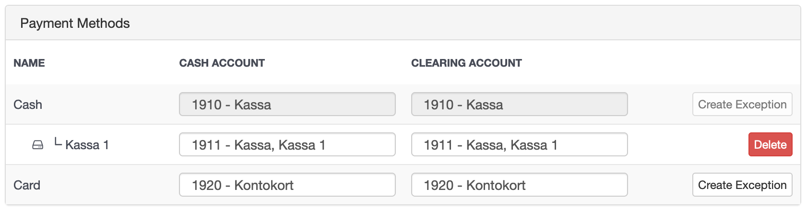Select the Card payment method name
This screenshot has height=212, width=807.
click(x=27, y=185)
